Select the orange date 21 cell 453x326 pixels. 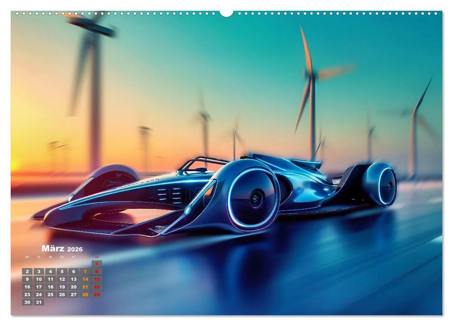(85, 287)
